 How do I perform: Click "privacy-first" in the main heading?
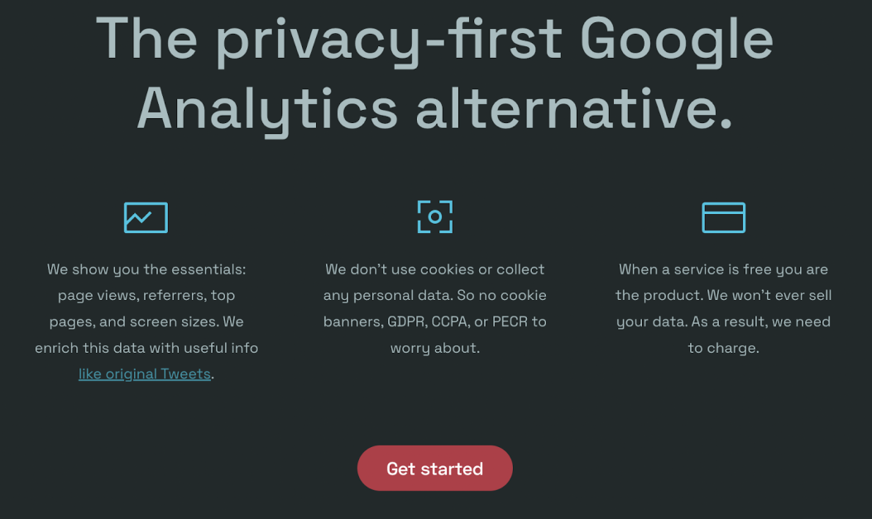coord(389,39)
